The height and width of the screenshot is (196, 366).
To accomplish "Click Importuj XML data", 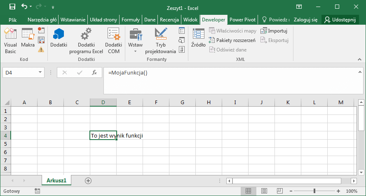I will pos(274,31).
